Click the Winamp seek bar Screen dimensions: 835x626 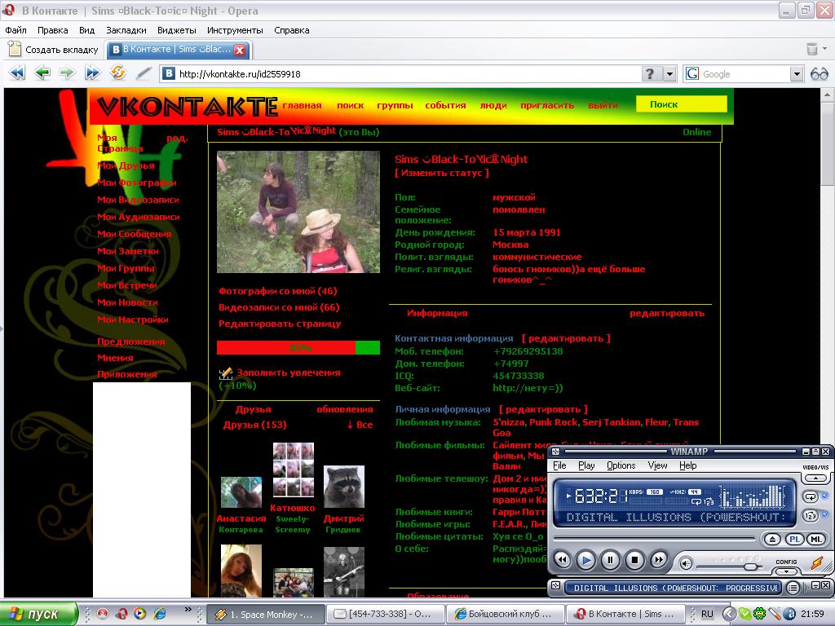click(655, 540)
